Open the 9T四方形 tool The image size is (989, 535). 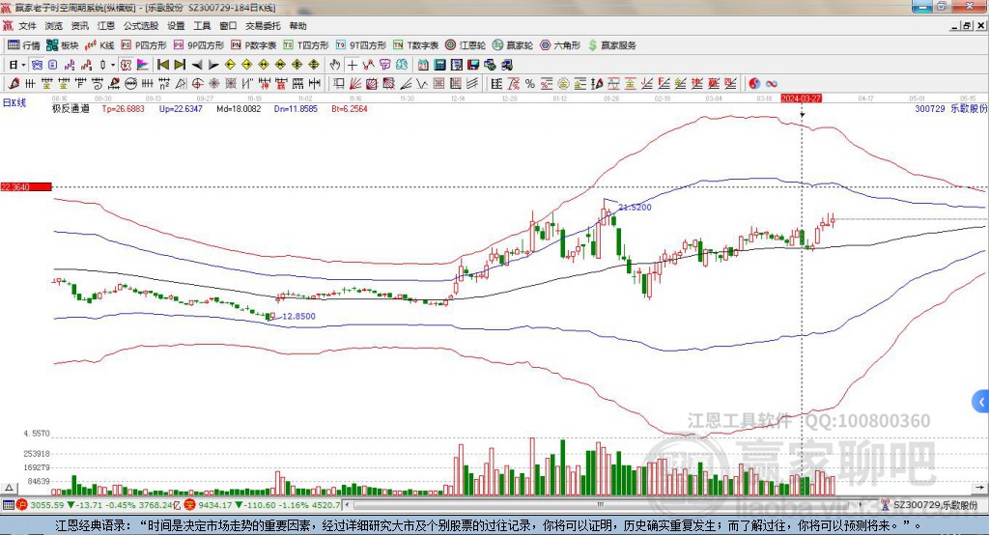[x=361, y=45]
